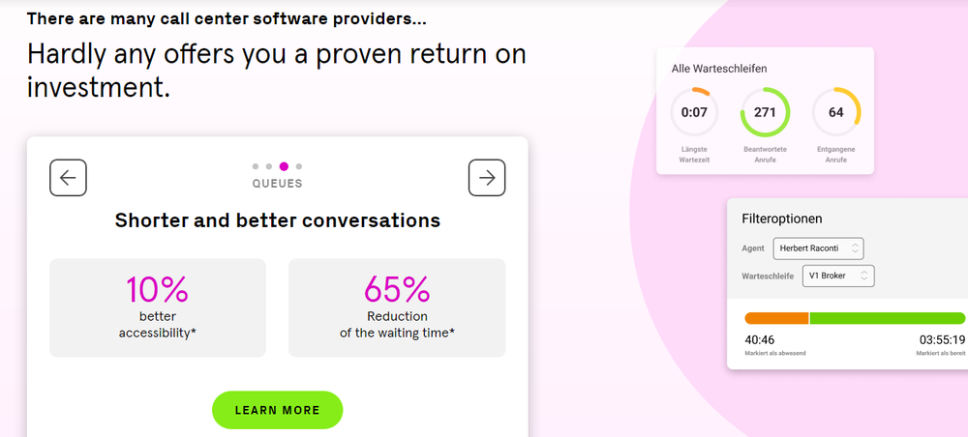Screen dimensions: 968x437
Task: Click the Alle Warteschleifen panel title
Action: tap(719, 69)
